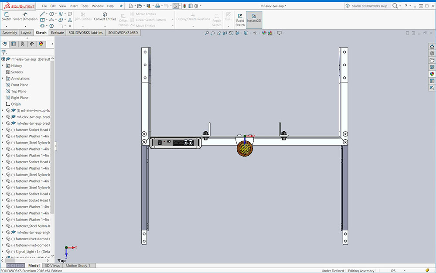This screenshot has height=273, width=436.
Task: Click the Zoom to Fit icon
Action: click(207, 33)
